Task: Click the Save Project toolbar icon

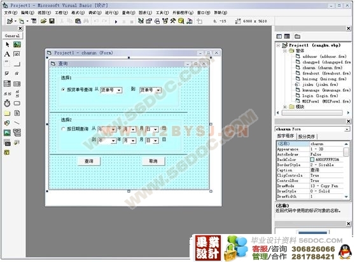Action: (52, 21)
